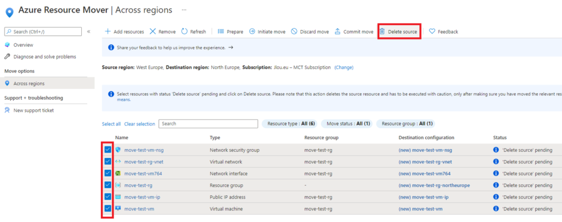Open move-test-vm-nsg resource link
Image resolution: width=562 pixels, height=222 pixels.
click(144, 150)
